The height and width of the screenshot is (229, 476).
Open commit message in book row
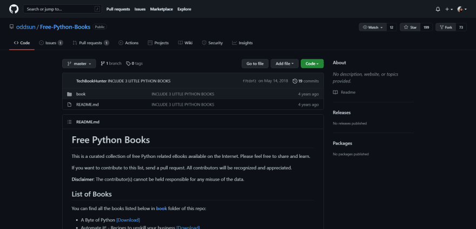pyautogui.click(x=183, y=94)
